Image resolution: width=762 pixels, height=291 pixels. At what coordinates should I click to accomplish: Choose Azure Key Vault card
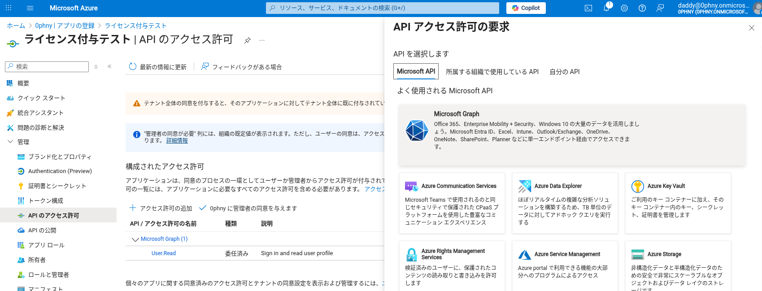pos(678,204)
